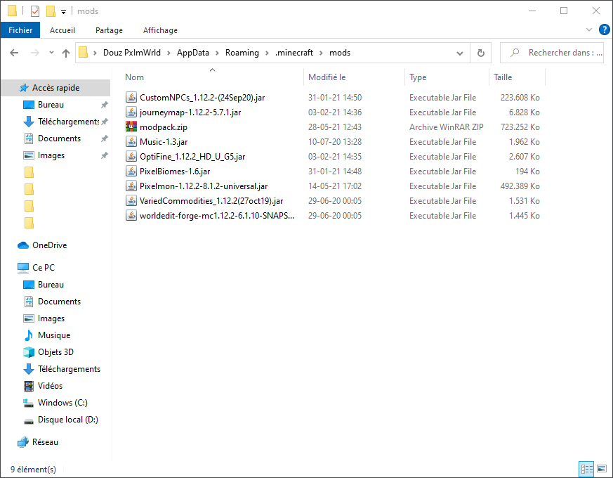Screen dimensions: 613x478
Task: Navigate to Roaming breadcrumb
Action: click(x=242, y=53)
